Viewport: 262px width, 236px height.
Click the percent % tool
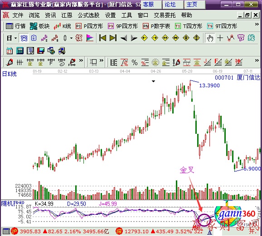[x=135, y=63]
